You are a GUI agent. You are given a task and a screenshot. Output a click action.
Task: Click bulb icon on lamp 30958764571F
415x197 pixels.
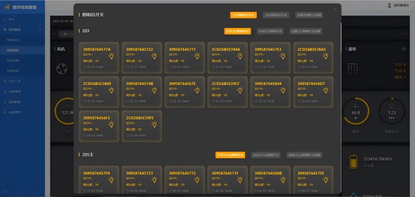pos(240,180)
